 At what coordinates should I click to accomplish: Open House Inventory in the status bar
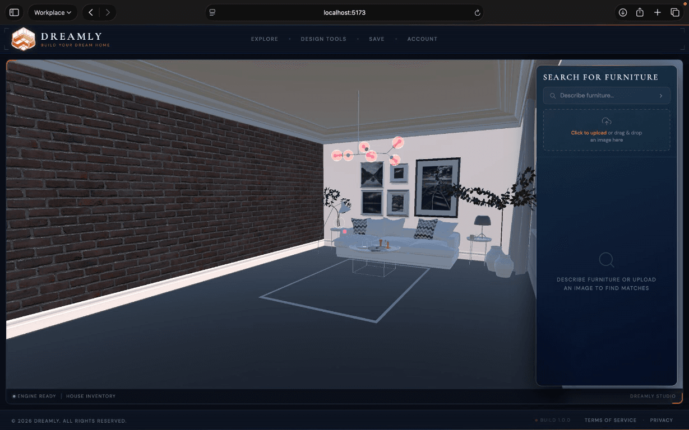[x=91, y=396]
